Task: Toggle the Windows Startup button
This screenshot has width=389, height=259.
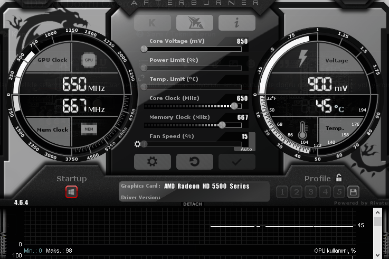Action: coord(71,192)
